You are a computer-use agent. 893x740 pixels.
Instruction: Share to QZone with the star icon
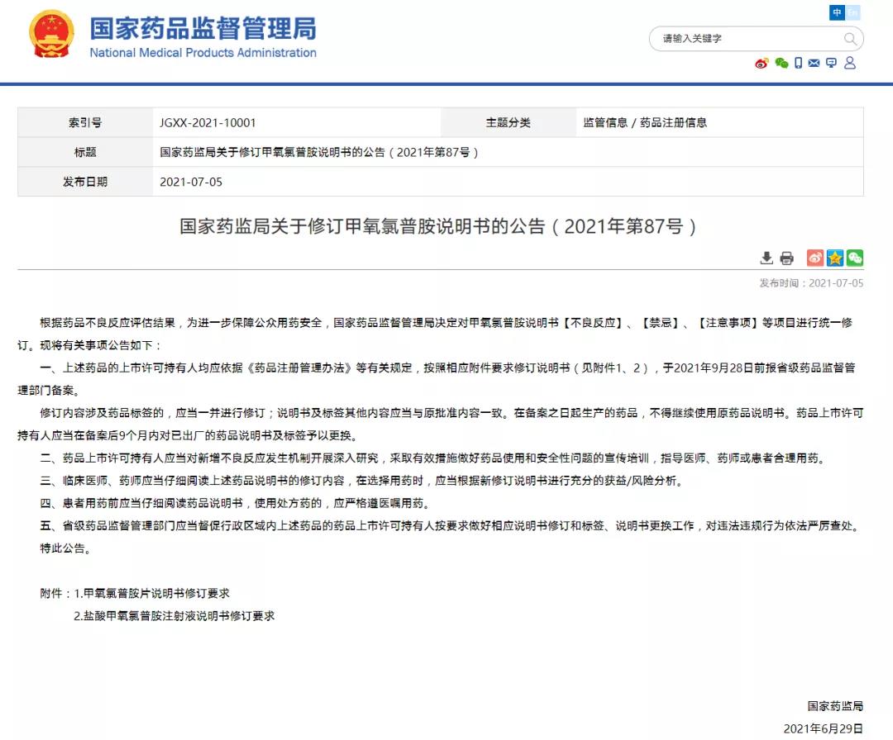tap(835, 259)
